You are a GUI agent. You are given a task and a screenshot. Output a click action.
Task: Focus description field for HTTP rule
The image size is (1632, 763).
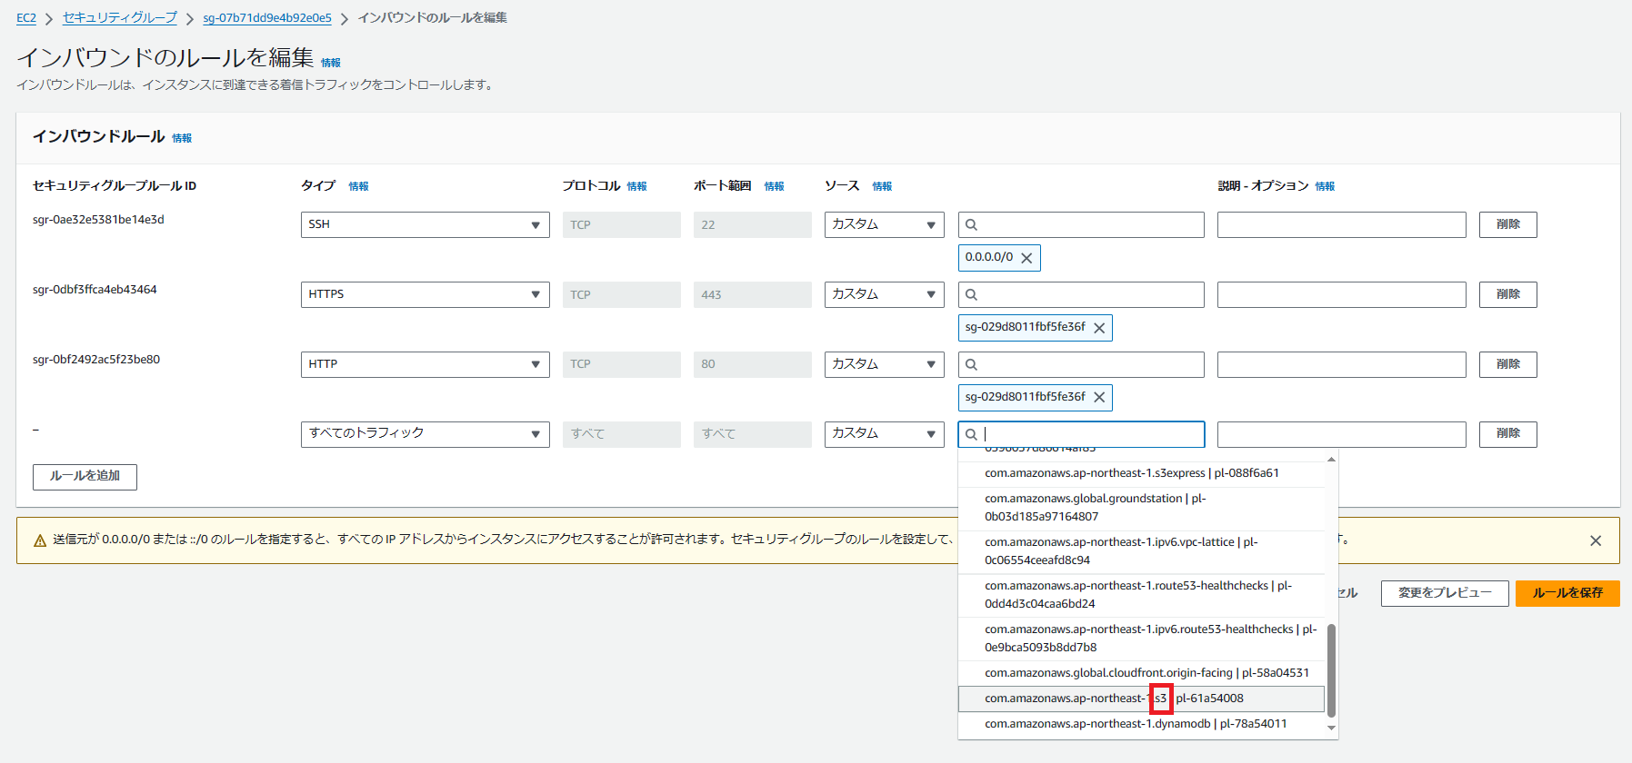(x=1342, y=364)
